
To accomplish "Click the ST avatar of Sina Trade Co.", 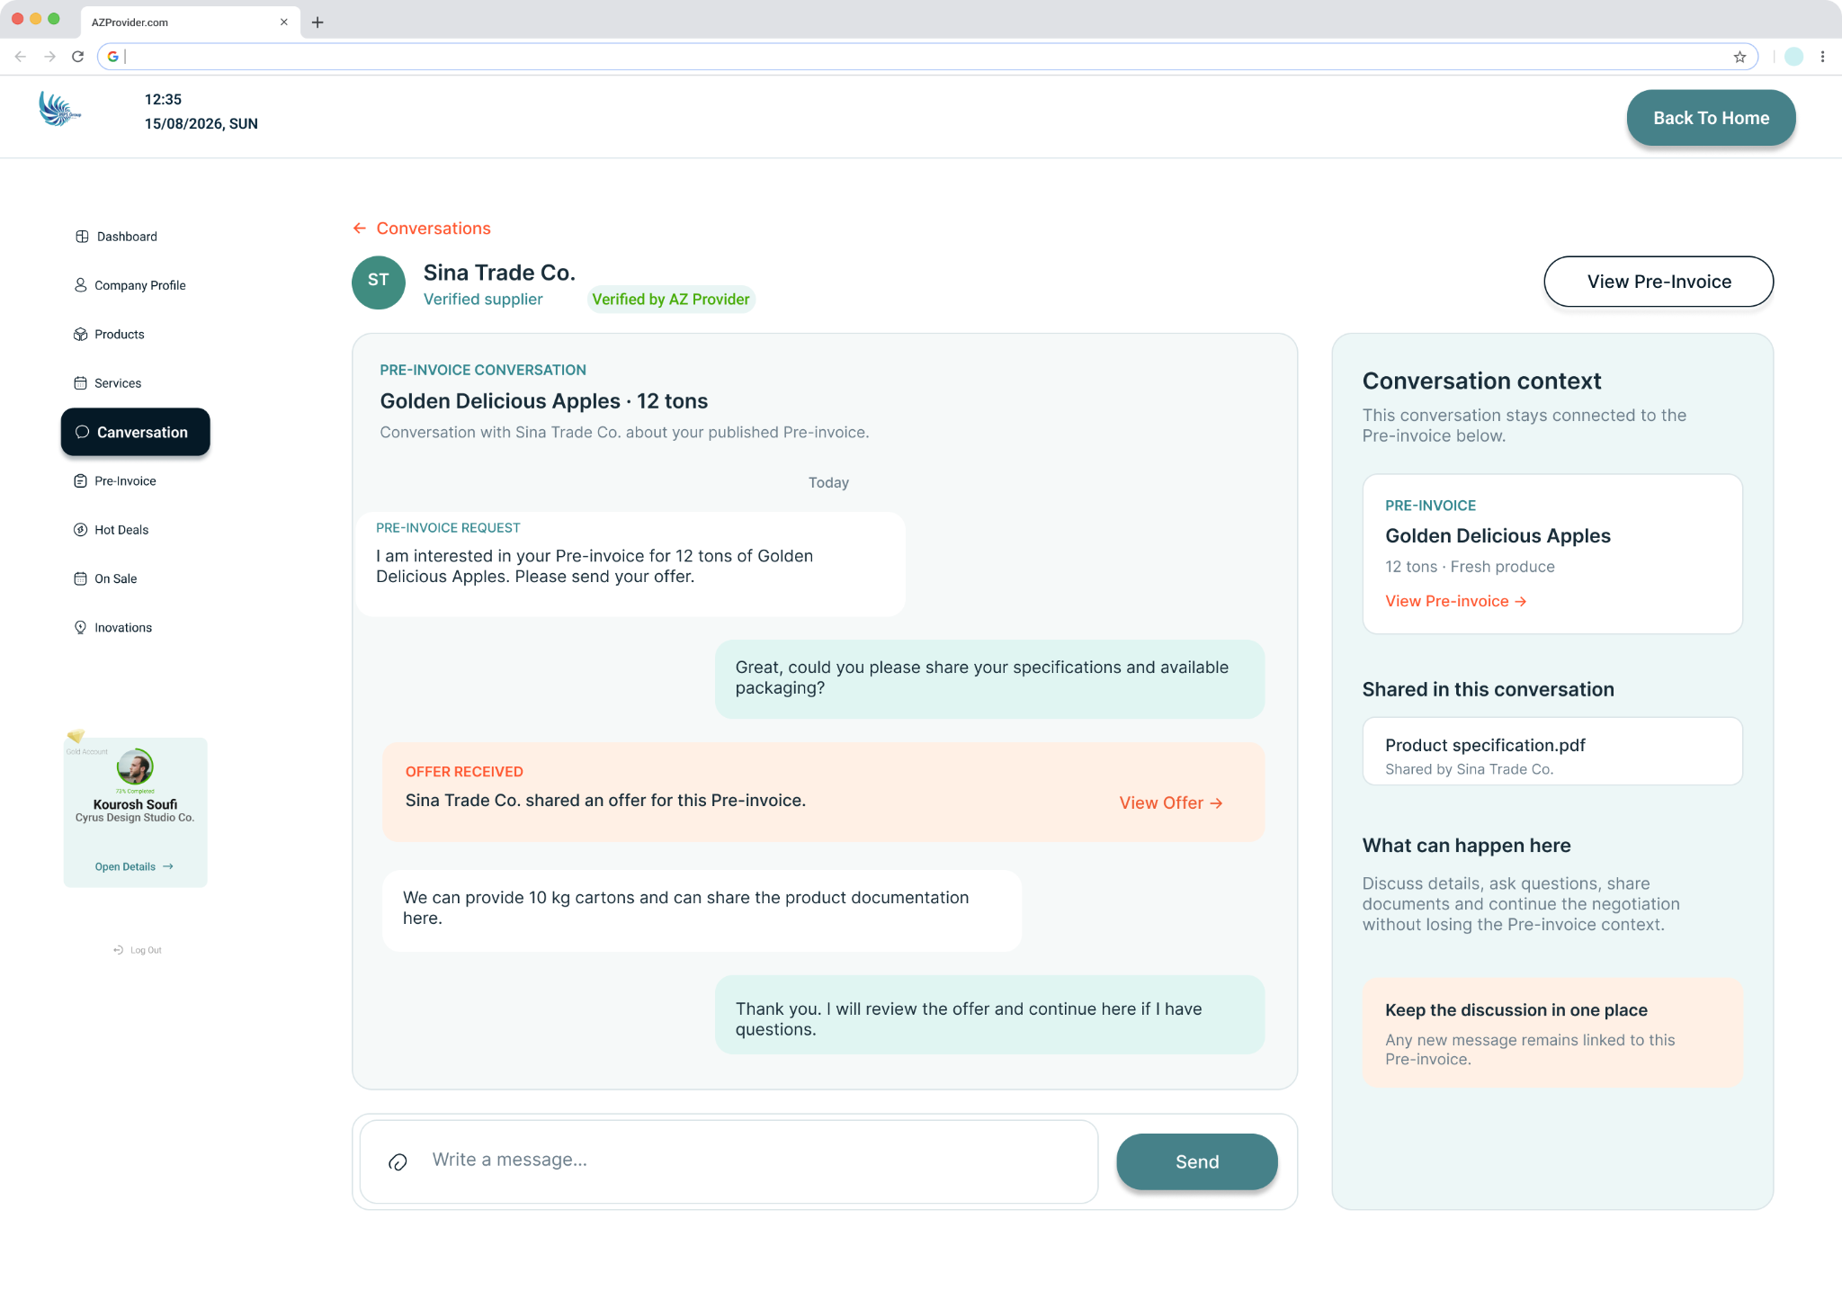I will (379, 282).
